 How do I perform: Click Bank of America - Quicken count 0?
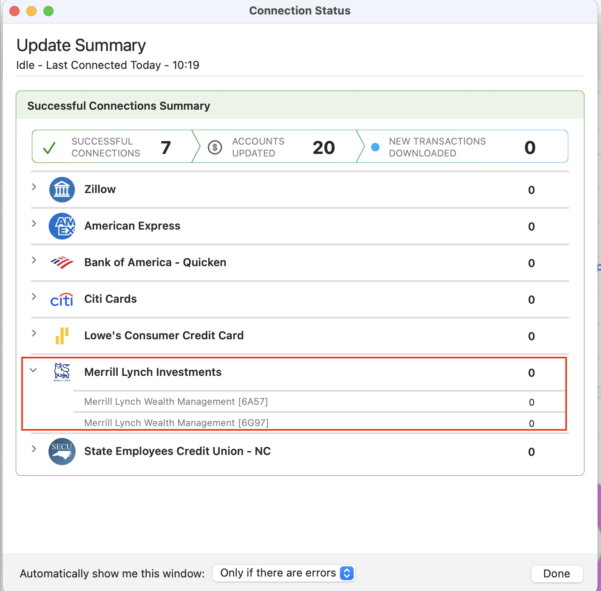click(531, 263)
